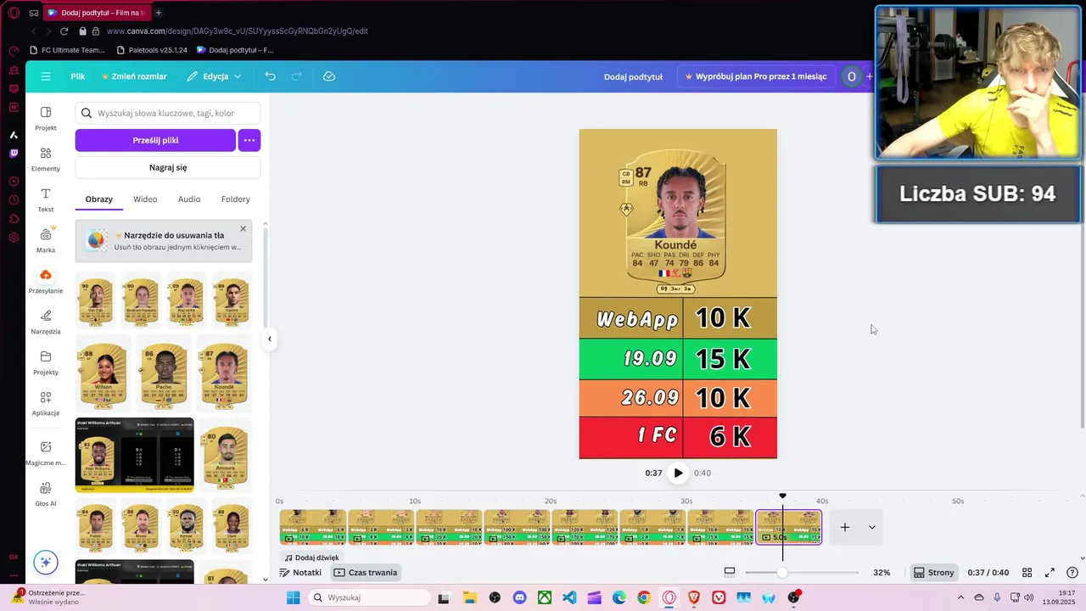Viewport: 1086px width, 611px height.
Task: Open the Marka sidebar panel
Action: click(x=46, y=240)
